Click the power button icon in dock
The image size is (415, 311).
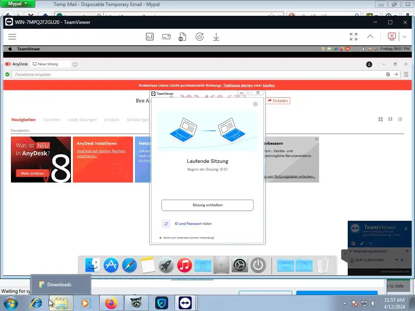tap(258, 265)
